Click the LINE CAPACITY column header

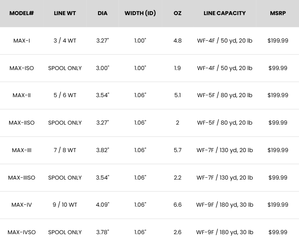pyautogui.click(x=225, y=13)
